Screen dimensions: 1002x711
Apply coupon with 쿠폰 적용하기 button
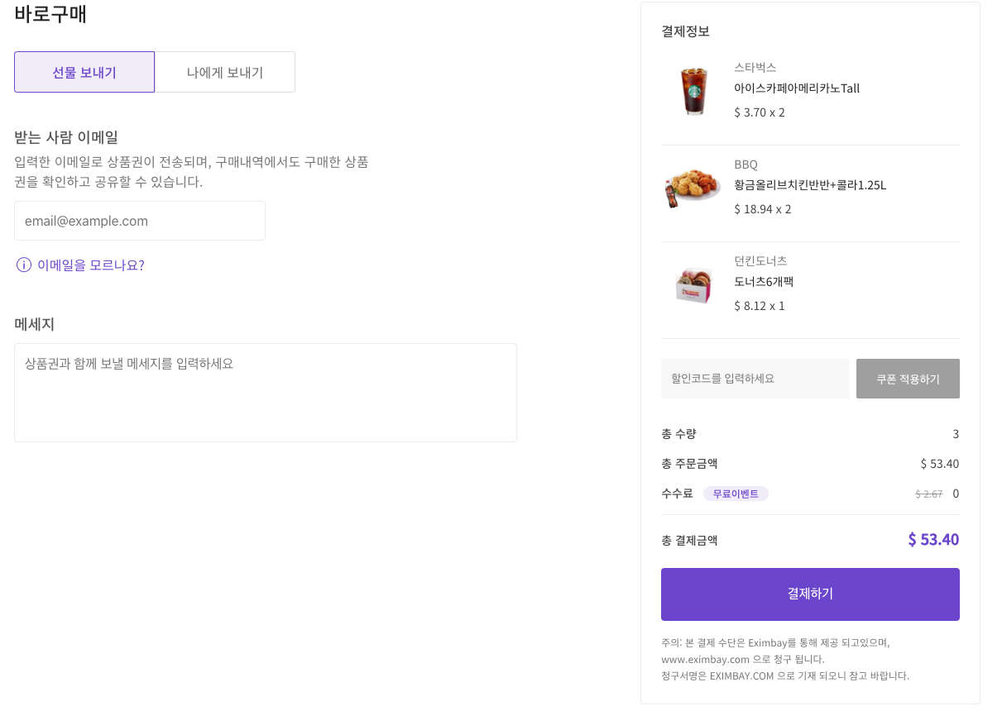(x=908, y=379)
